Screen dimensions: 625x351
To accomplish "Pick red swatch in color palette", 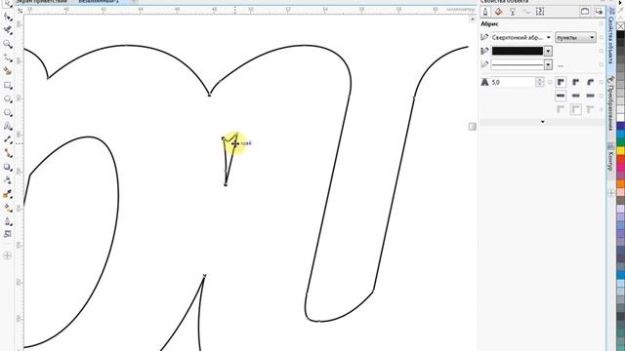I will click(621, 160).
